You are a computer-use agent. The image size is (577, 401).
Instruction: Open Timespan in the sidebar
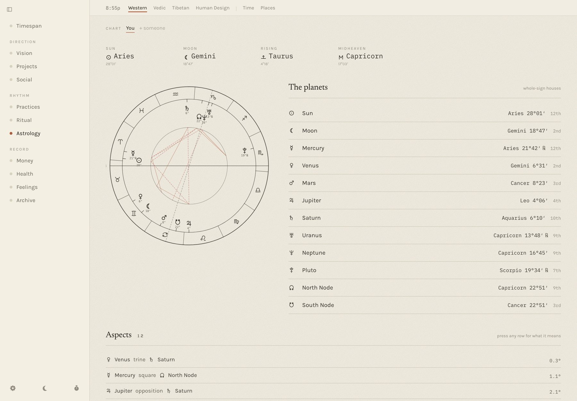coord(29,26)
